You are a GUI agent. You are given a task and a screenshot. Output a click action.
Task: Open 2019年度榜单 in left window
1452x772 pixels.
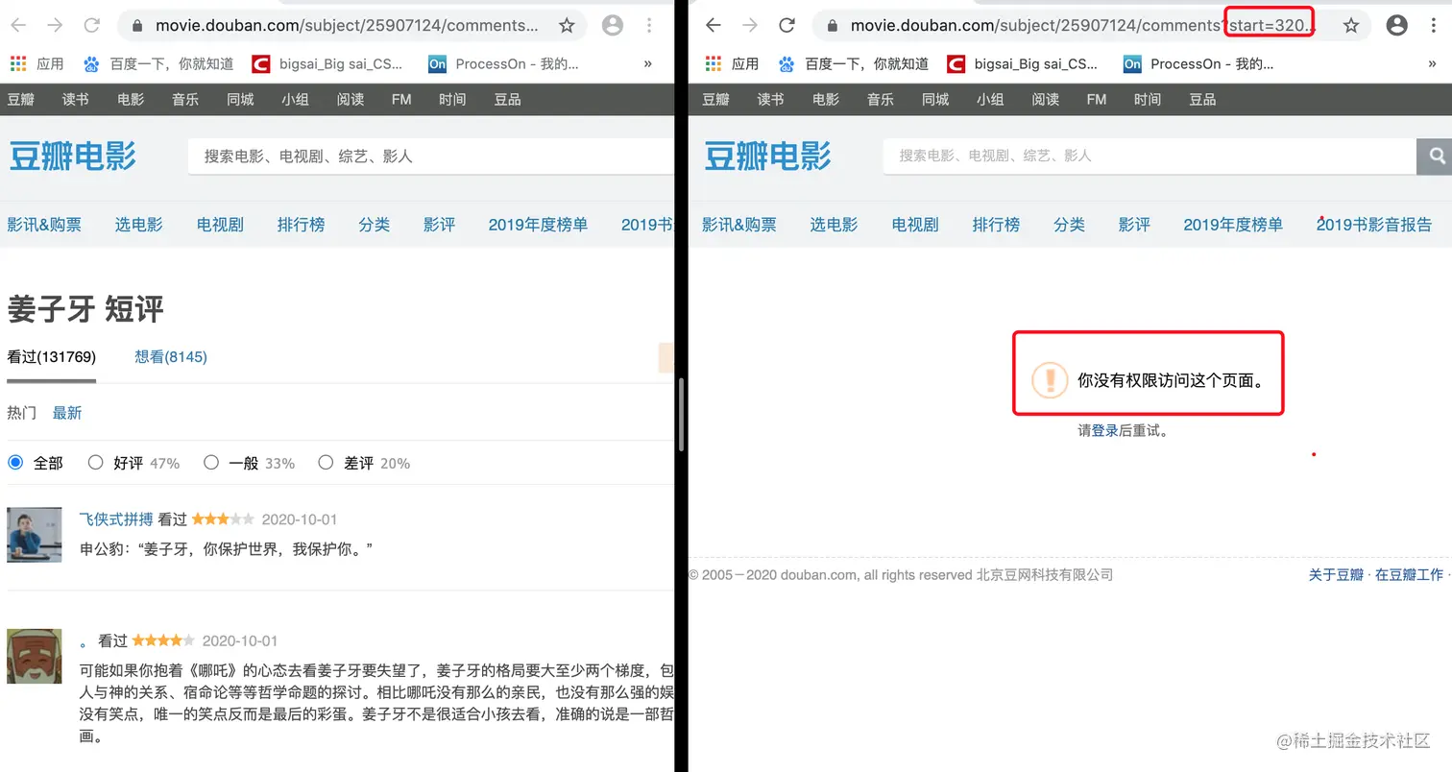[538, 225]
